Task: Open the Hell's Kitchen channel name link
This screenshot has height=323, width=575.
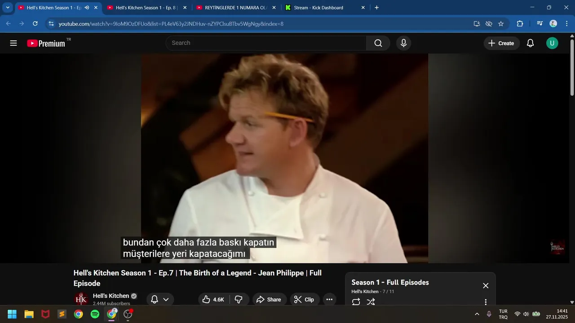Action: [111, 296]
